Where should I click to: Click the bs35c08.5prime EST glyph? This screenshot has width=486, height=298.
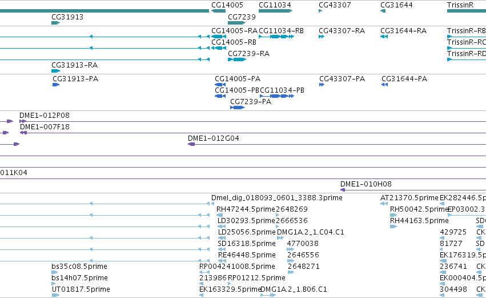point(55,272)
